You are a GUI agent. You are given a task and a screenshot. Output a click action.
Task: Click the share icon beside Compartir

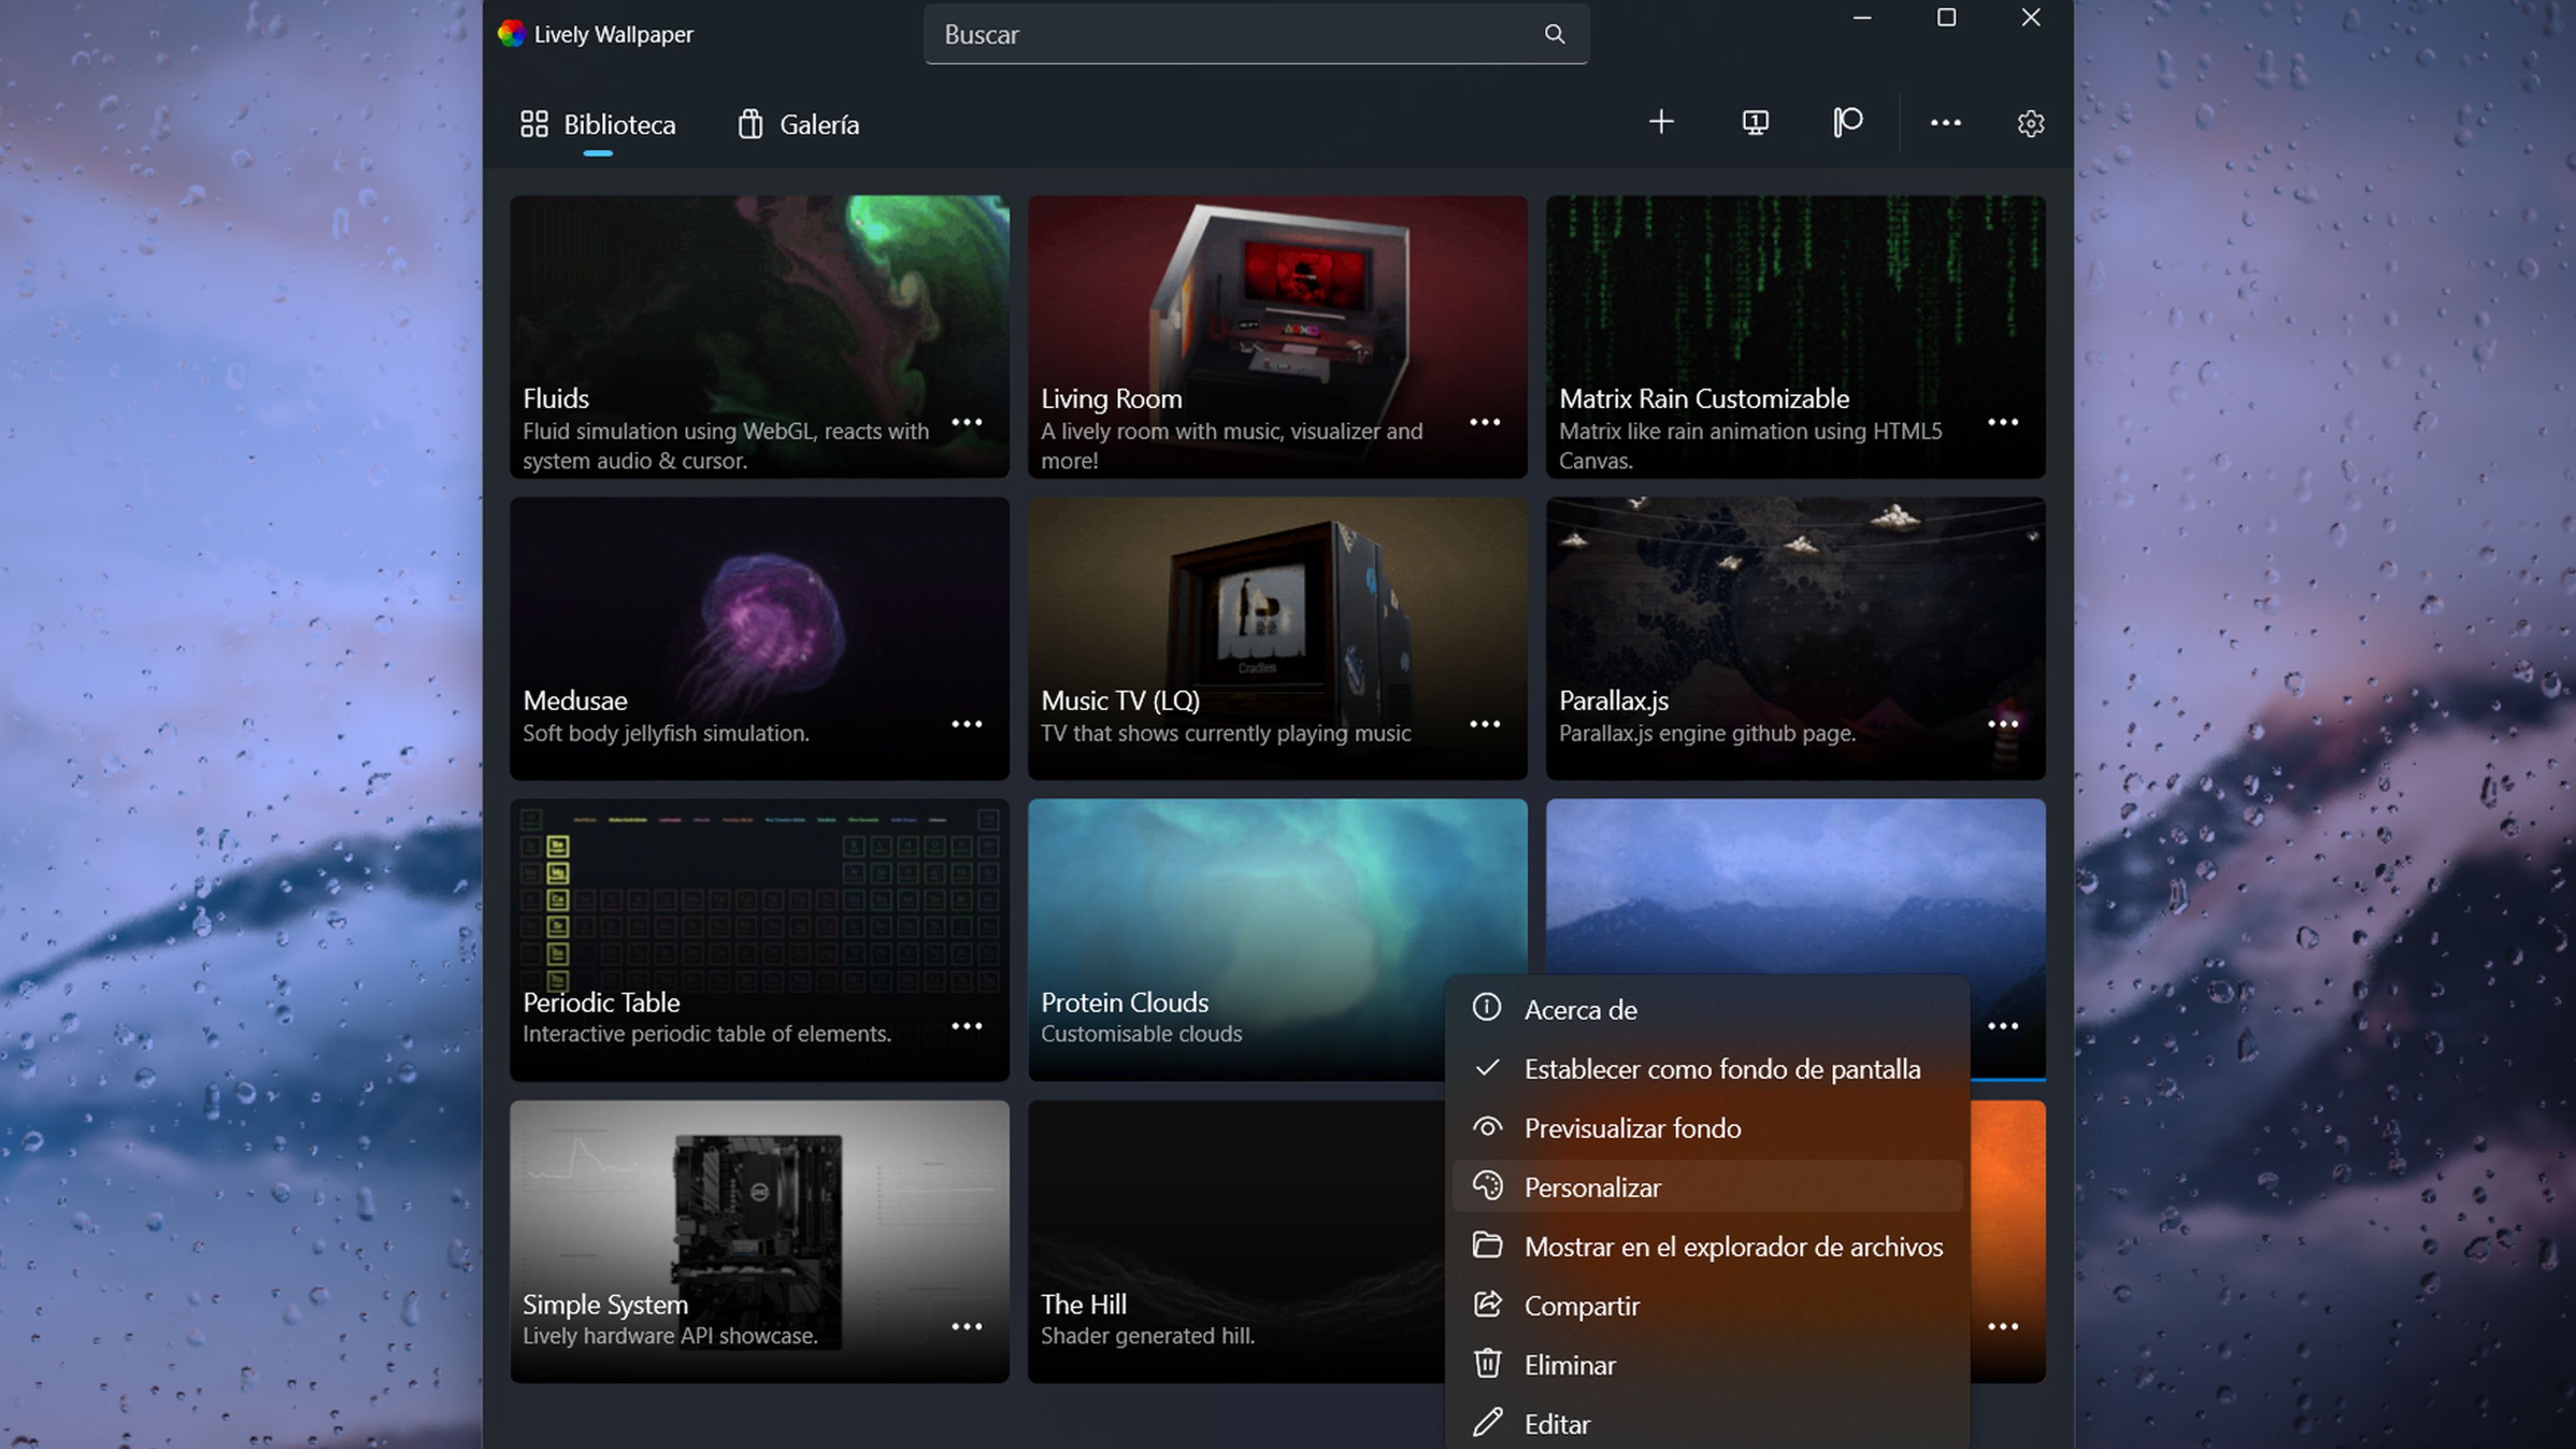click(1487, 1304)
